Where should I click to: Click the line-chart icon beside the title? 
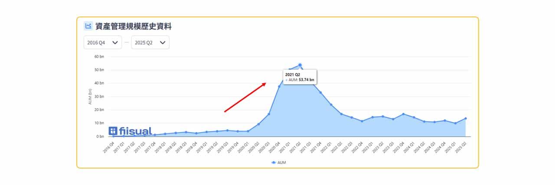[x=88, y=26]
